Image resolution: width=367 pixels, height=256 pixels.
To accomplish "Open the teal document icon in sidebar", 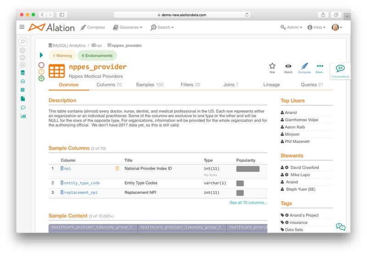I will (22, 98).
